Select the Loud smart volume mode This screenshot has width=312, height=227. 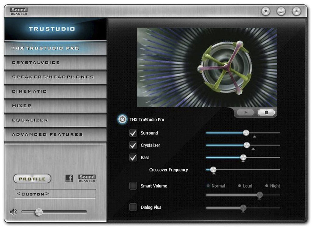click(x=245, y=186)
